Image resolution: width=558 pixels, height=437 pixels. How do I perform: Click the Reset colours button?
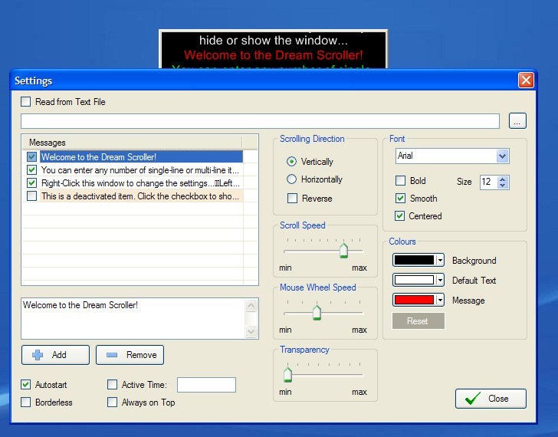click(419, 321)
